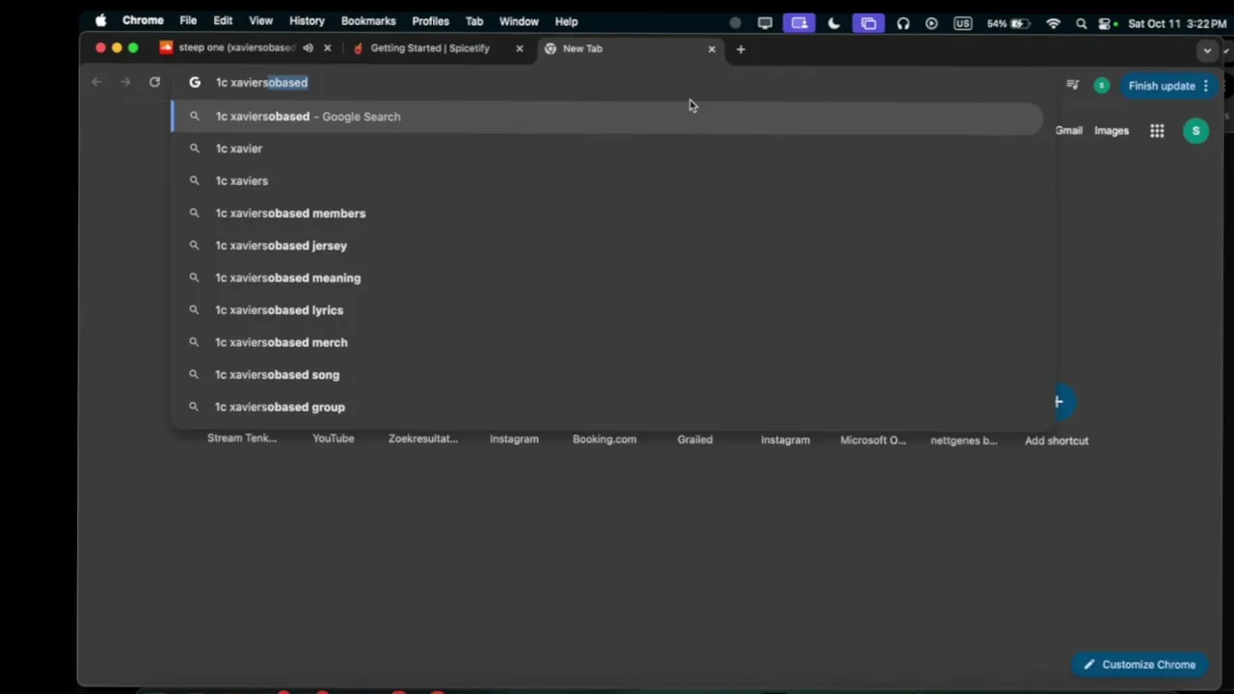Screen dimensions: 1234x694
Task: Open a new tab with plus button
Action: click(x=740, y=48)
